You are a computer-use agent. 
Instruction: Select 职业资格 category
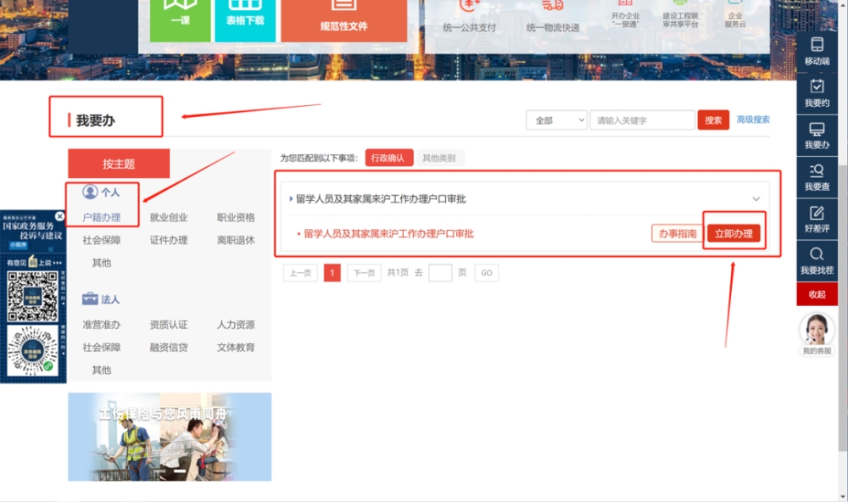[236, 217]
